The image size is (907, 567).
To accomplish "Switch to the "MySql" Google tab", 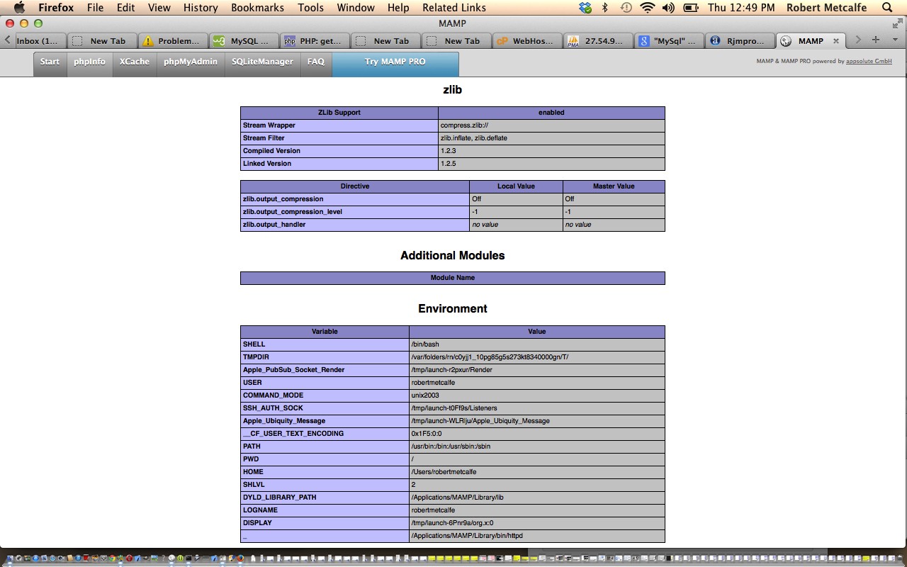I will tap(669, 41).
